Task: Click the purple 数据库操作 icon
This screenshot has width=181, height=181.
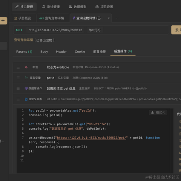Action: point(26,89)
